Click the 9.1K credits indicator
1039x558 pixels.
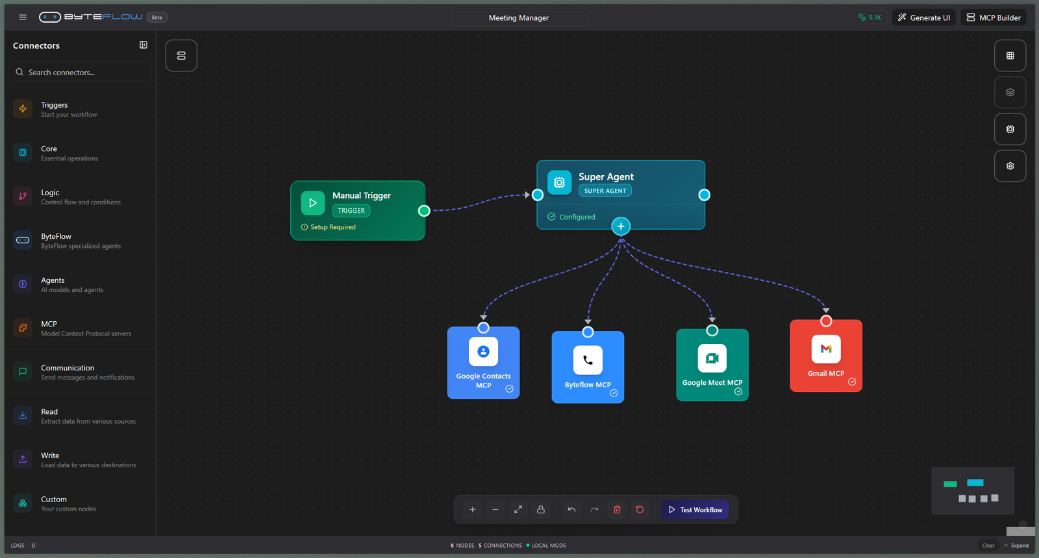coord(870,18)
